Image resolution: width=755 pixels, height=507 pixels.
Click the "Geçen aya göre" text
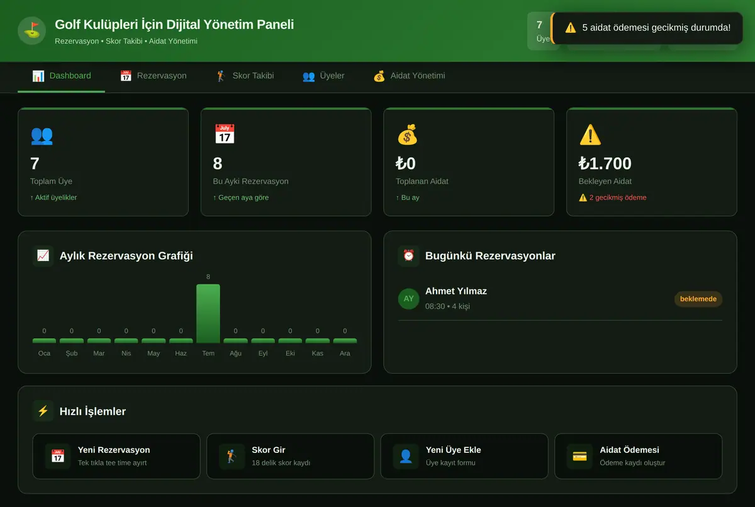[241, 198]
